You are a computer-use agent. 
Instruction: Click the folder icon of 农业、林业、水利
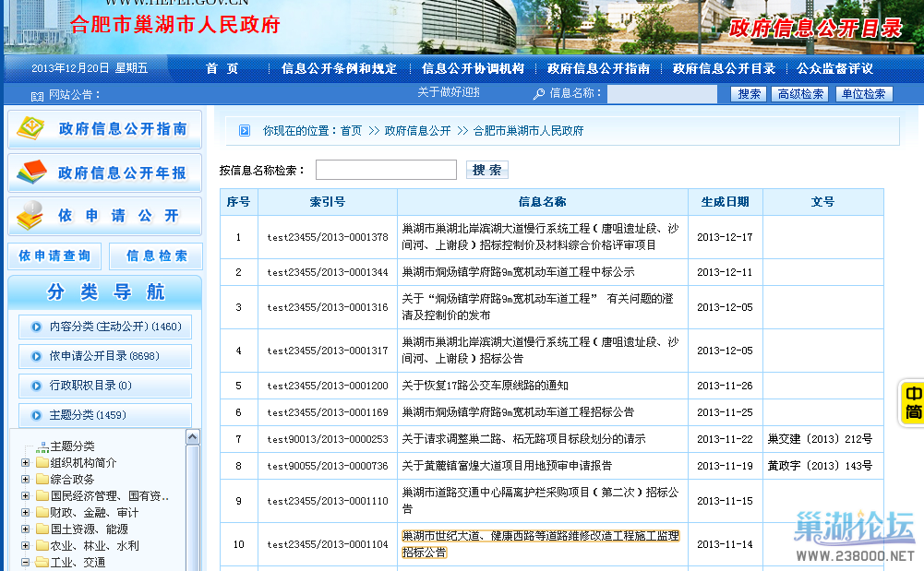pos(42,544)
